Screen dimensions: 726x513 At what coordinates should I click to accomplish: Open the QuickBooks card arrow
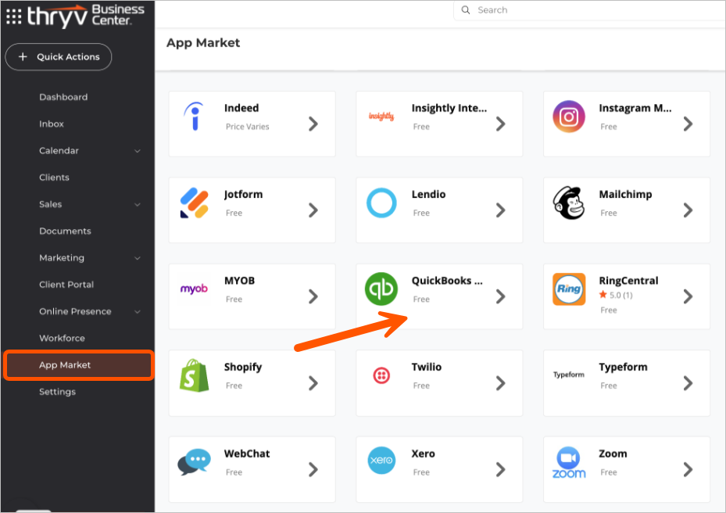pyautogui.click(x=500, y=296)
